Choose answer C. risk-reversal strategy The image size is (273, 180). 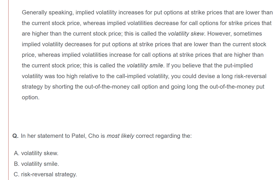(x=45, y=174)
